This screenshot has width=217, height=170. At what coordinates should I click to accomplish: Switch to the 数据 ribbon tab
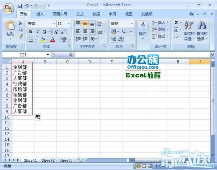[x=96, y=14]
